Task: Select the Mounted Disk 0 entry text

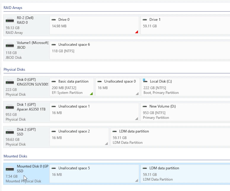Action: click(33, 166)
